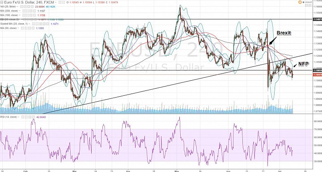Screen dimensions: 322x172
Task: Click the orange circle icon beside closed status
Action: click(300, 2)
